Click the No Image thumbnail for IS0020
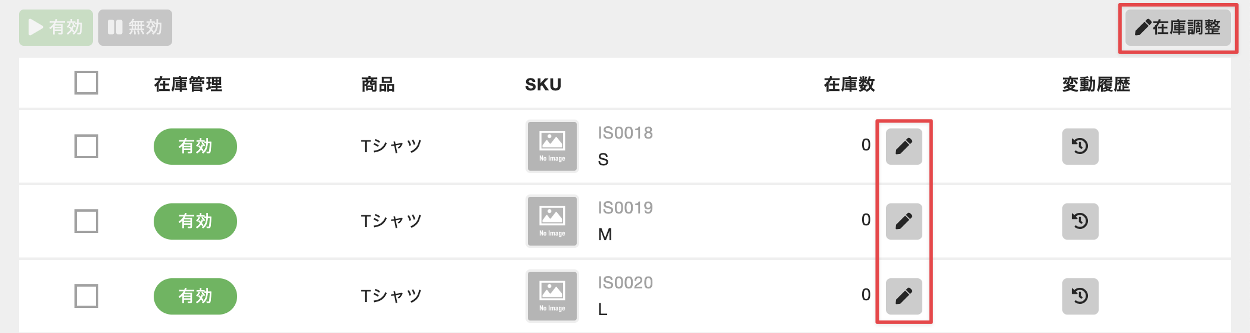Image resolution: width=1250 pixels, height=333 pixels. 552,296
